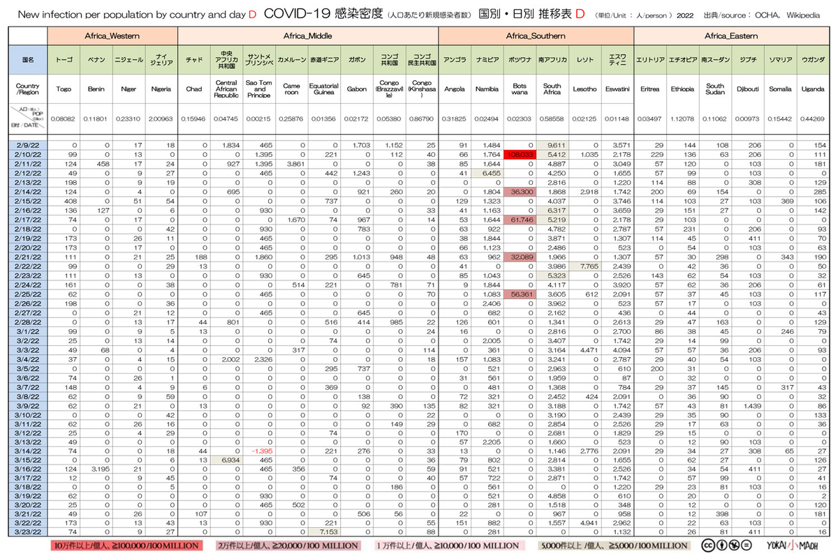
Task: Click the Lesotho cell 4,941
Action: (584, 523)
